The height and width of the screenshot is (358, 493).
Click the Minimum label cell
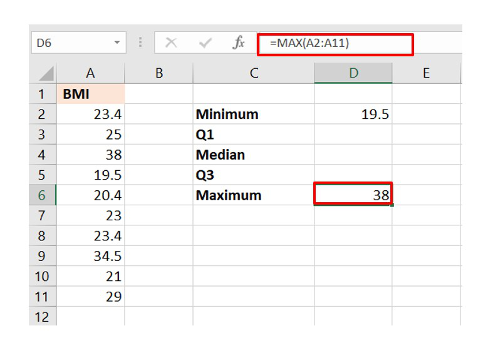254,114
